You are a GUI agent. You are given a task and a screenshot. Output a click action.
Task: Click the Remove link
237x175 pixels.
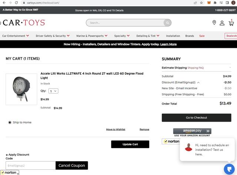(x=144, y=129)
